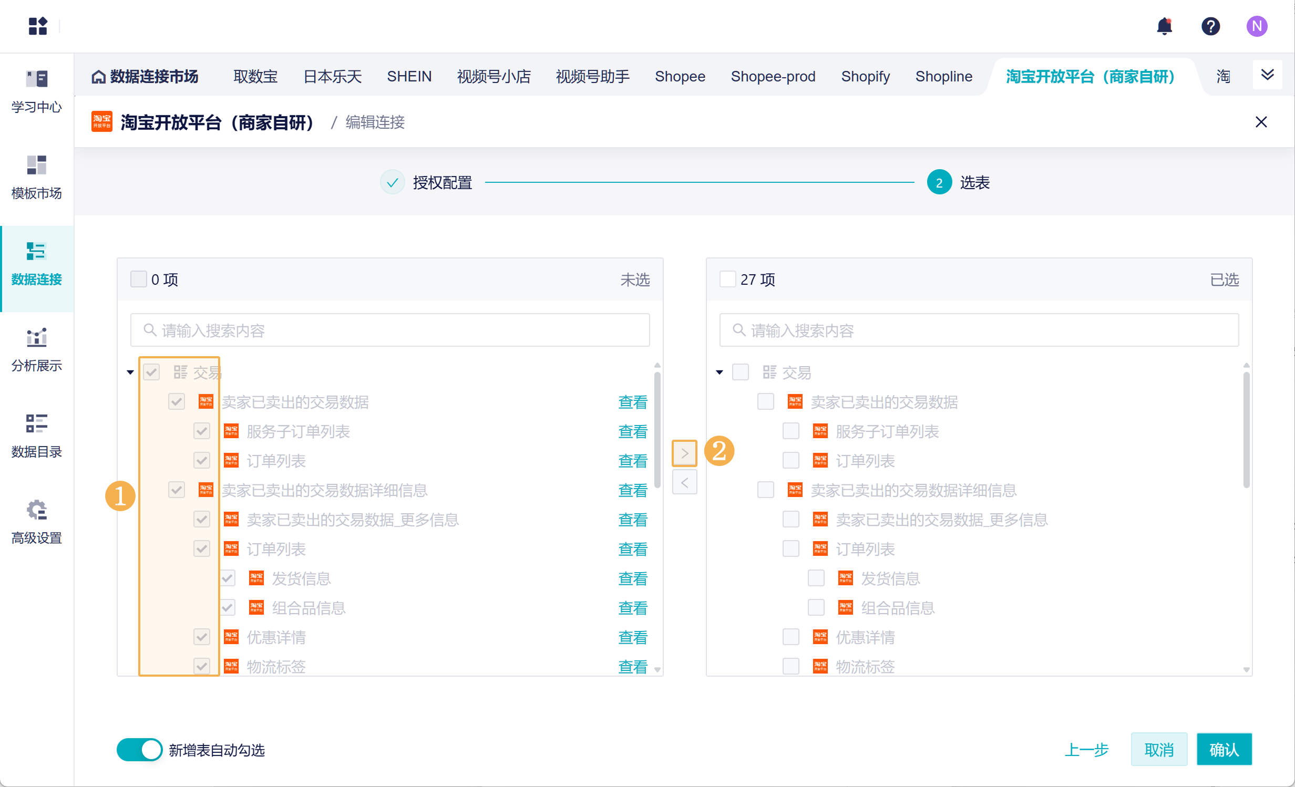Open the help question mark icon

[x=1210, y=26]
